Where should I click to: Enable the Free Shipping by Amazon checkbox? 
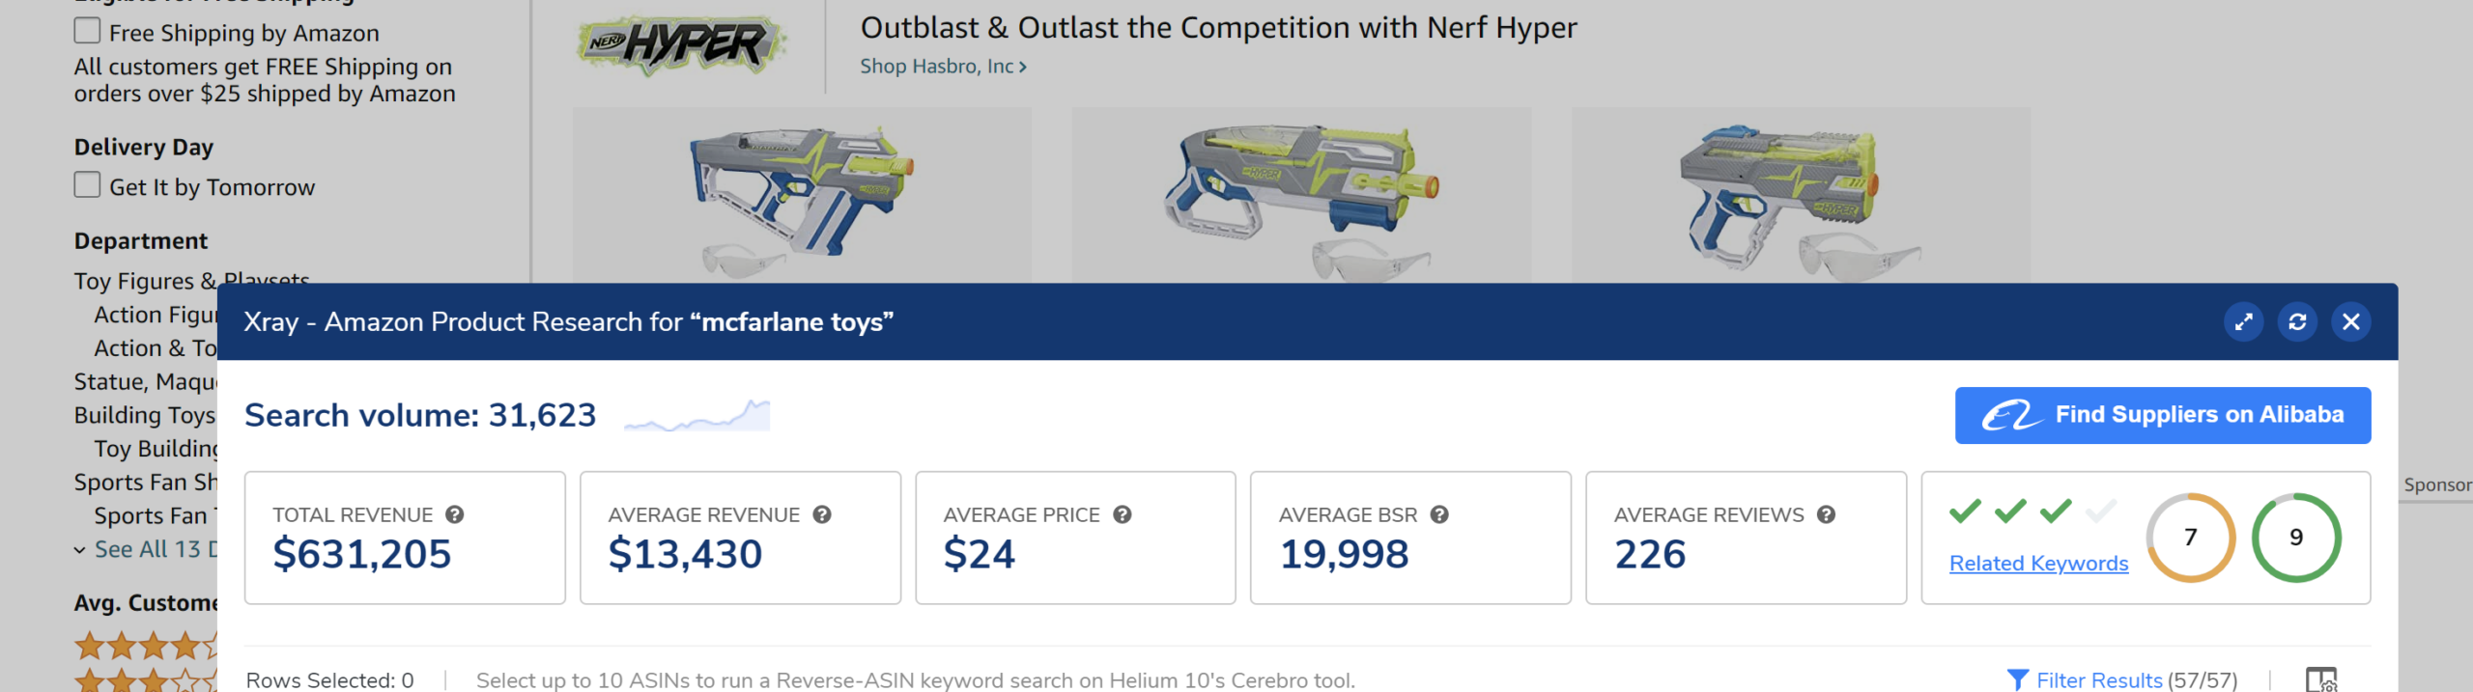pos(87,31)
